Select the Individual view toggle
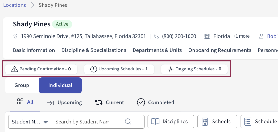Viewport: 278px width, 132px height. coord(60,85)
